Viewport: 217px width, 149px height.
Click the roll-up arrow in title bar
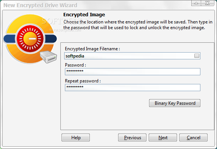196,3
